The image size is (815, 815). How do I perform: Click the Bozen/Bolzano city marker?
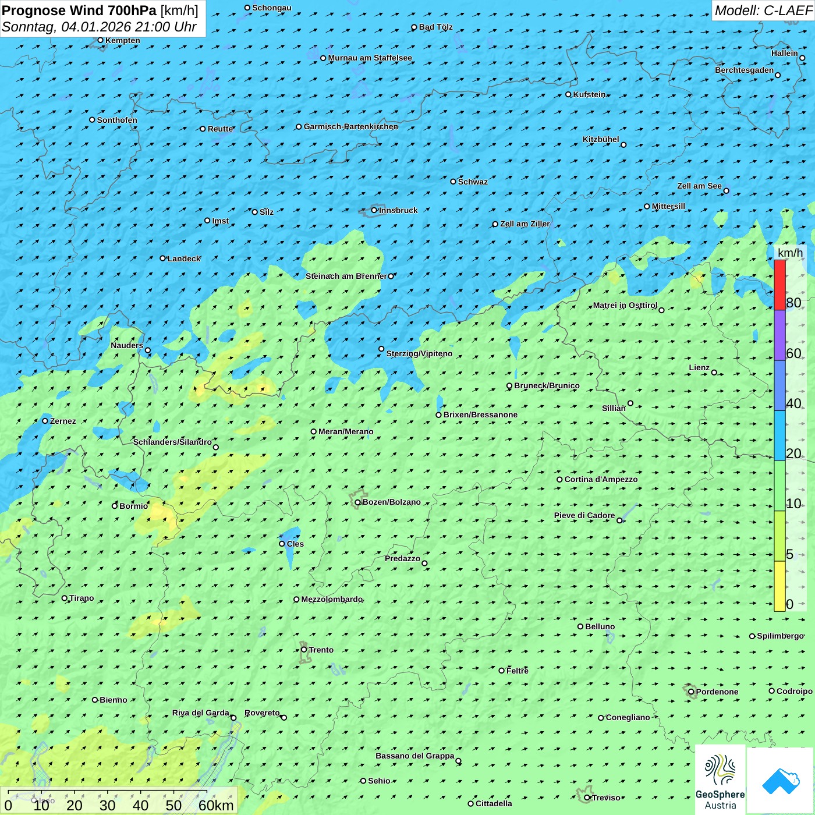click(358, 502)
